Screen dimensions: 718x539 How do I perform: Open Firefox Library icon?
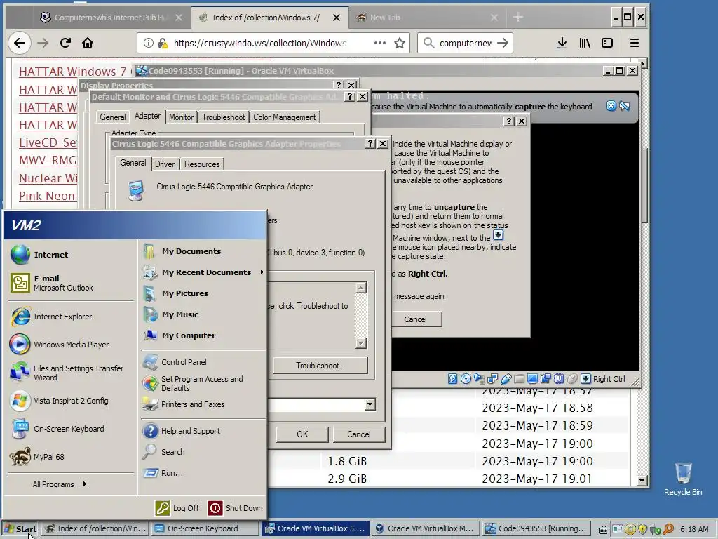[585, 43]
